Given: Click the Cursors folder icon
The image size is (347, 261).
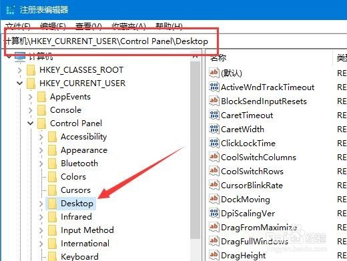Looking at the screenshot, I should [52, 190].
